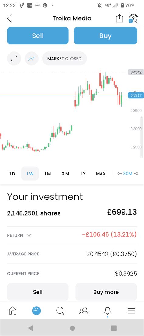
Task: Tap the top blue Buy button
Action: pos(105,36)
